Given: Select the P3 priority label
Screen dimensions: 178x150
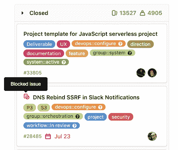Looking at the screenshot, I should pyautogui.click(x=29, y=108).
